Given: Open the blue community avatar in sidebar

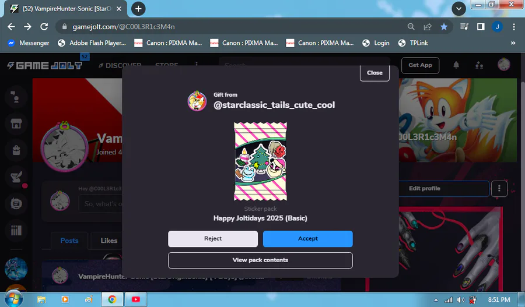Looking at the screenshot, I should [x=16, y=269].
